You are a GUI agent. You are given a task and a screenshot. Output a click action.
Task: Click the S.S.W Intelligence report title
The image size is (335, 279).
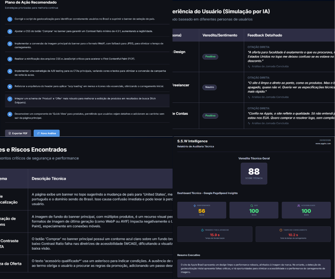point(192,141)
